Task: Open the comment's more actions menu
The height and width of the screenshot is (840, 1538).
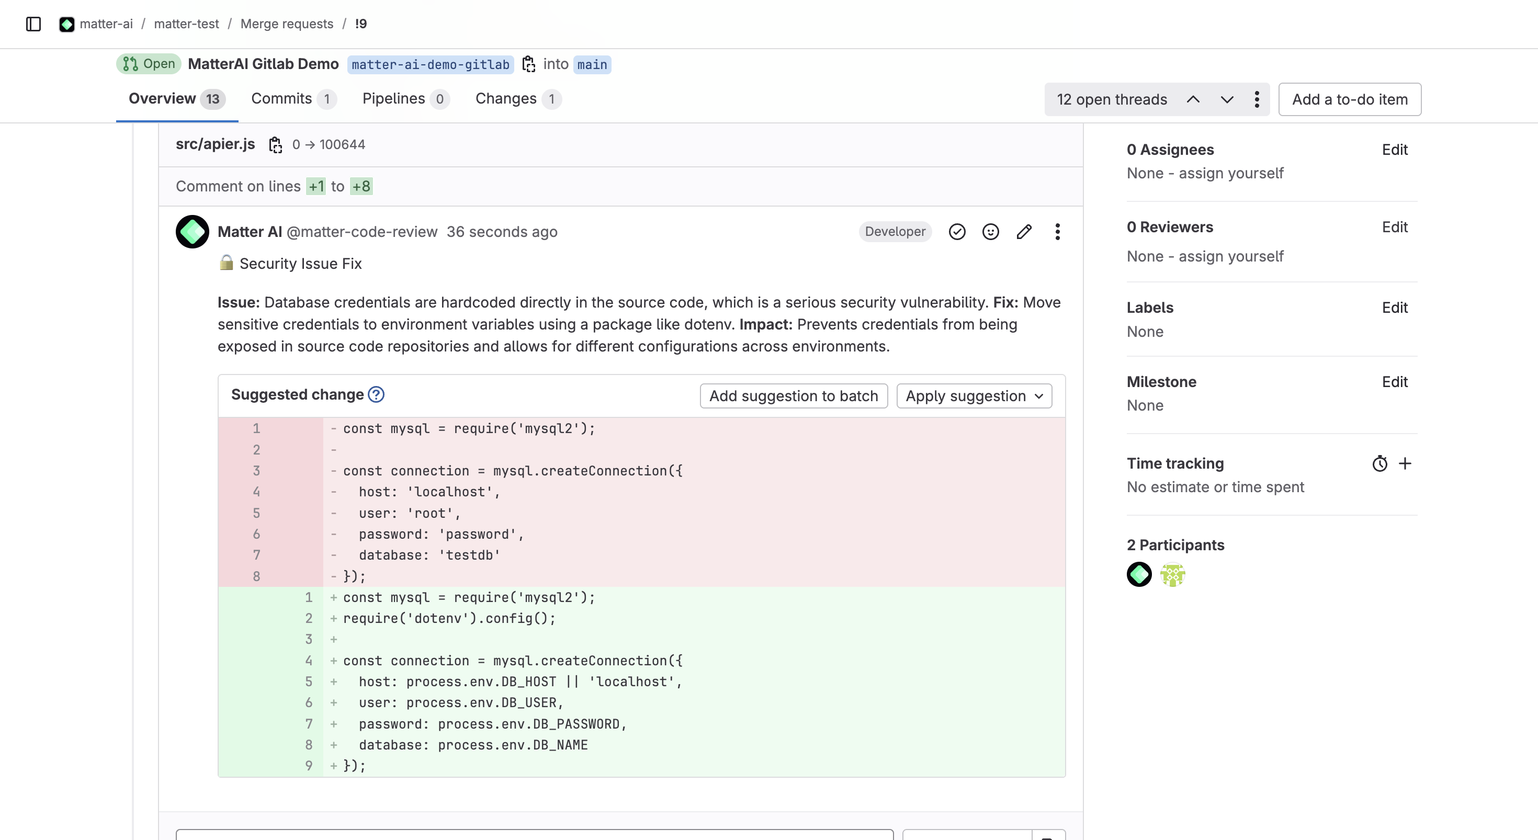Action: (1057, 232)
